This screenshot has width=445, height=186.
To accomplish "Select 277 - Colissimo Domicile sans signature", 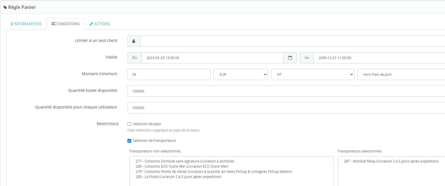I will [185, 161].
